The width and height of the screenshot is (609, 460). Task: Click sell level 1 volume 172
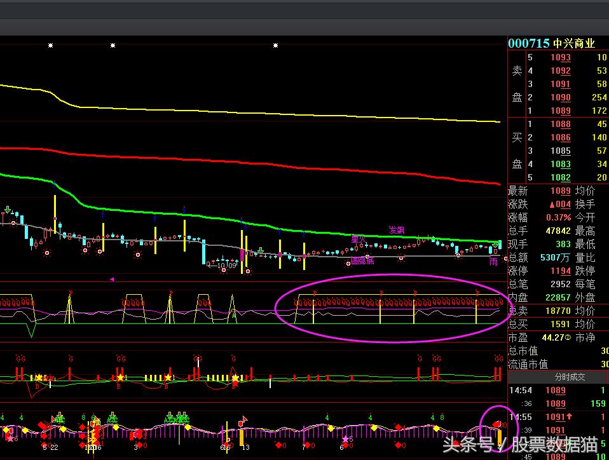pyautogui.click(x=599, y=111)
